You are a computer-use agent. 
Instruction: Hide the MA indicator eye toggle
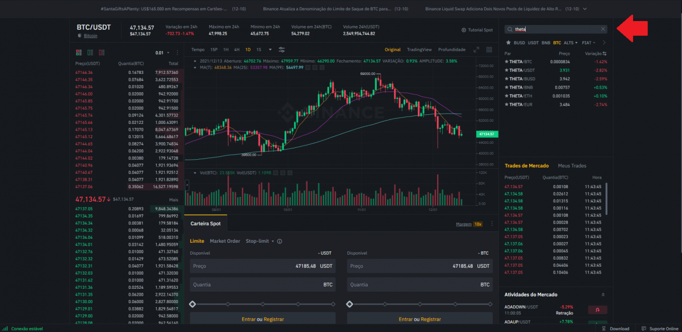tap(308, 68)
